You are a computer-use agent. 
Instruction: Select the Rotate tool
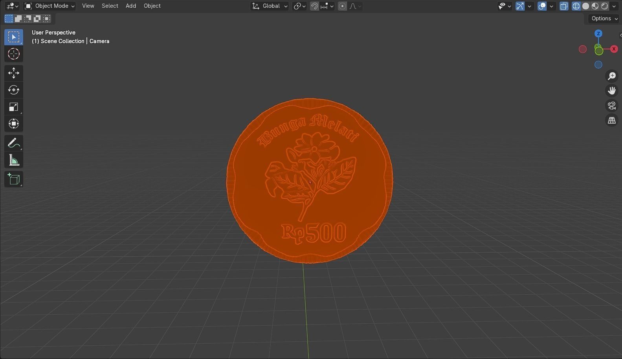(x=14, y=90)
